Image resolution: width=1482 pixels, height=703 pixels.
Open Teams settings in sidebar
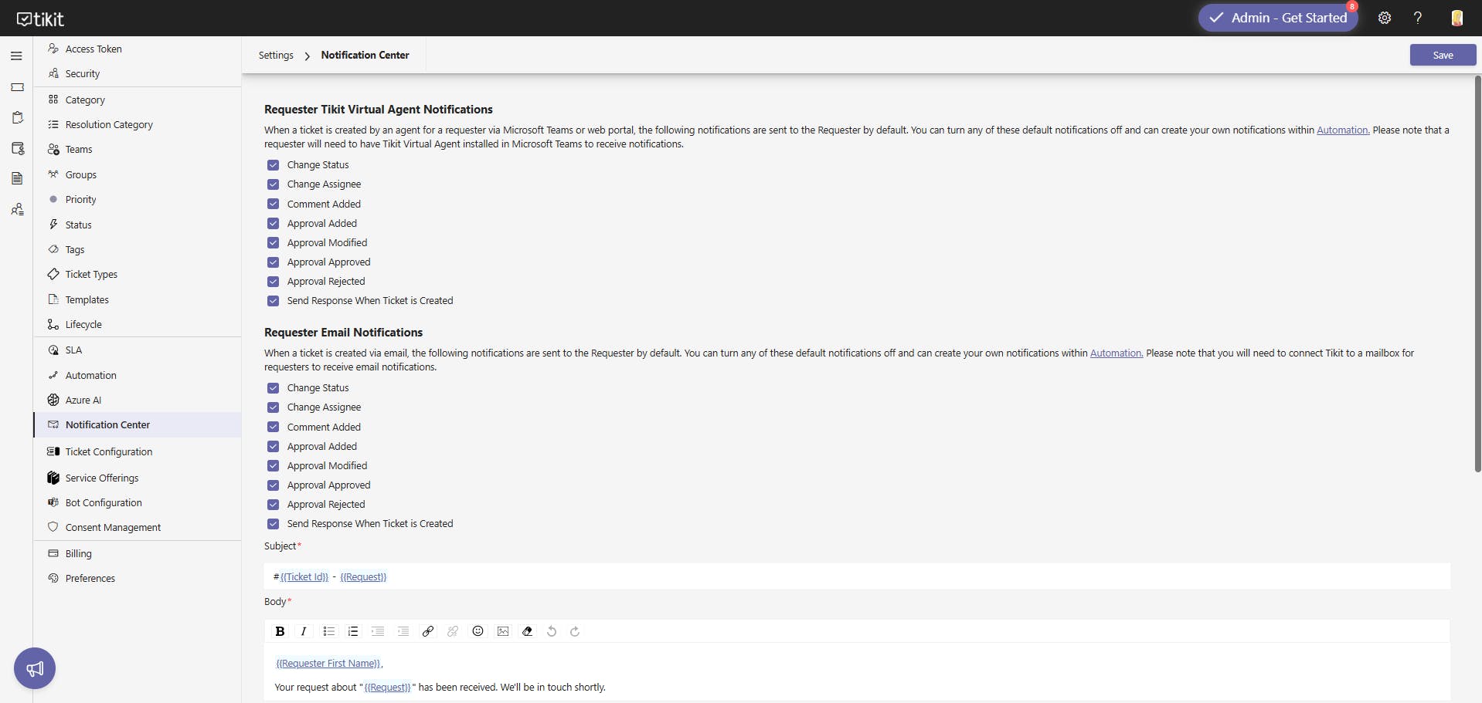click(x=79, y=150)
